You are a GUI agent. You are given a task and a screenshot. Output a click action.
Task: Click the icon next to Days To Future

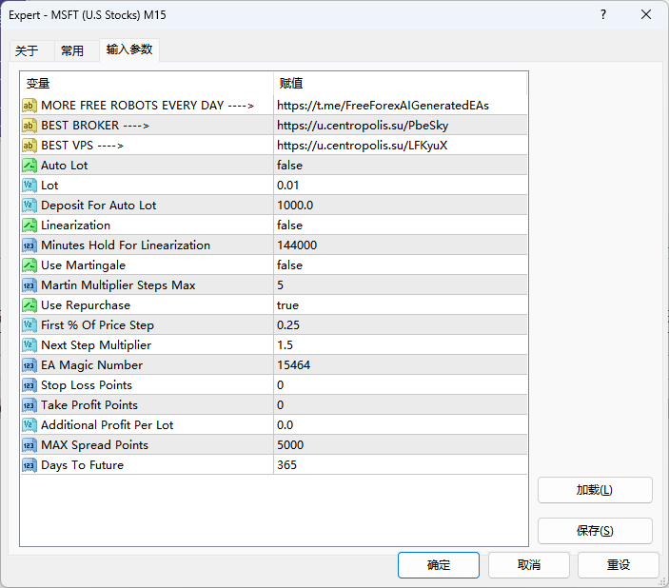(30, 465)
